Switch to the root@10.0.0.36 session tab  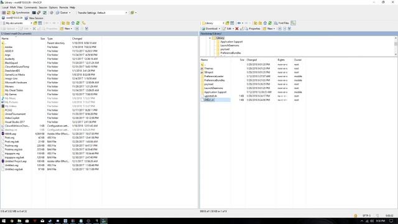(x=12, y=18)
